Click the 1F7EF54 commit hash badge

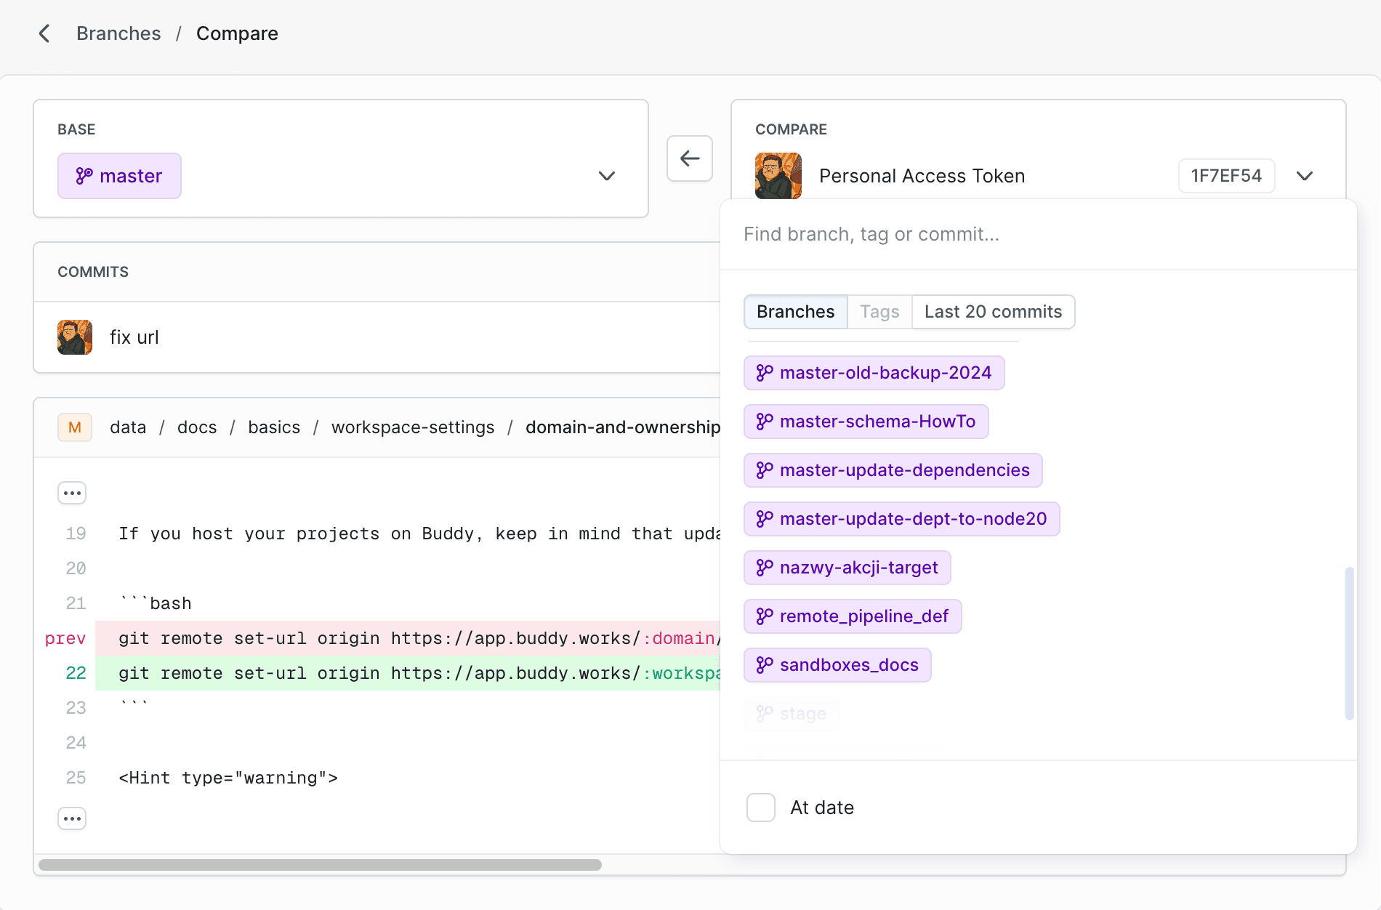(x=1226, y=176)
